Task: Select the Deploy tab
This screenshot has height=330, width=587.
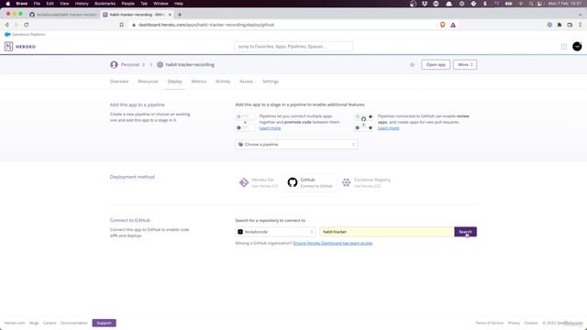Action: [x=174, y=82]
